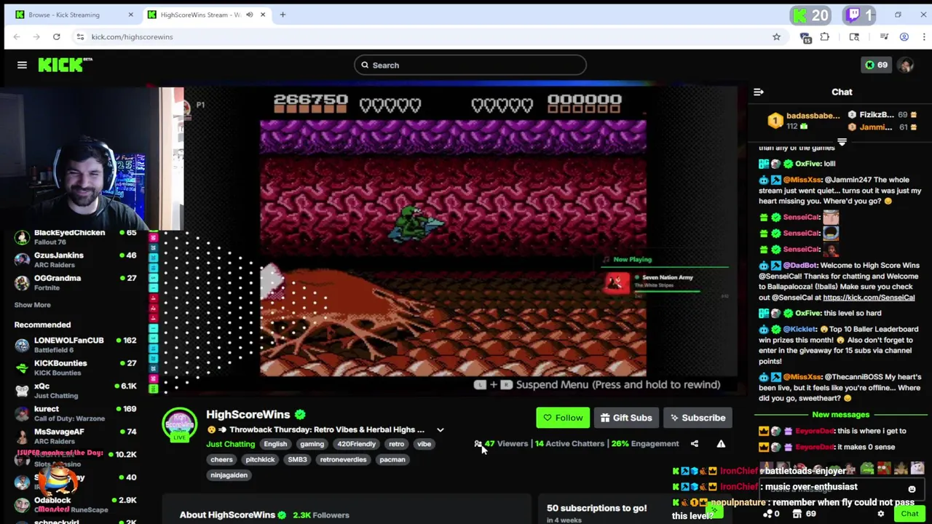Open the channel points icon showing 0
The image size is (932, 524).
point(771,514)
